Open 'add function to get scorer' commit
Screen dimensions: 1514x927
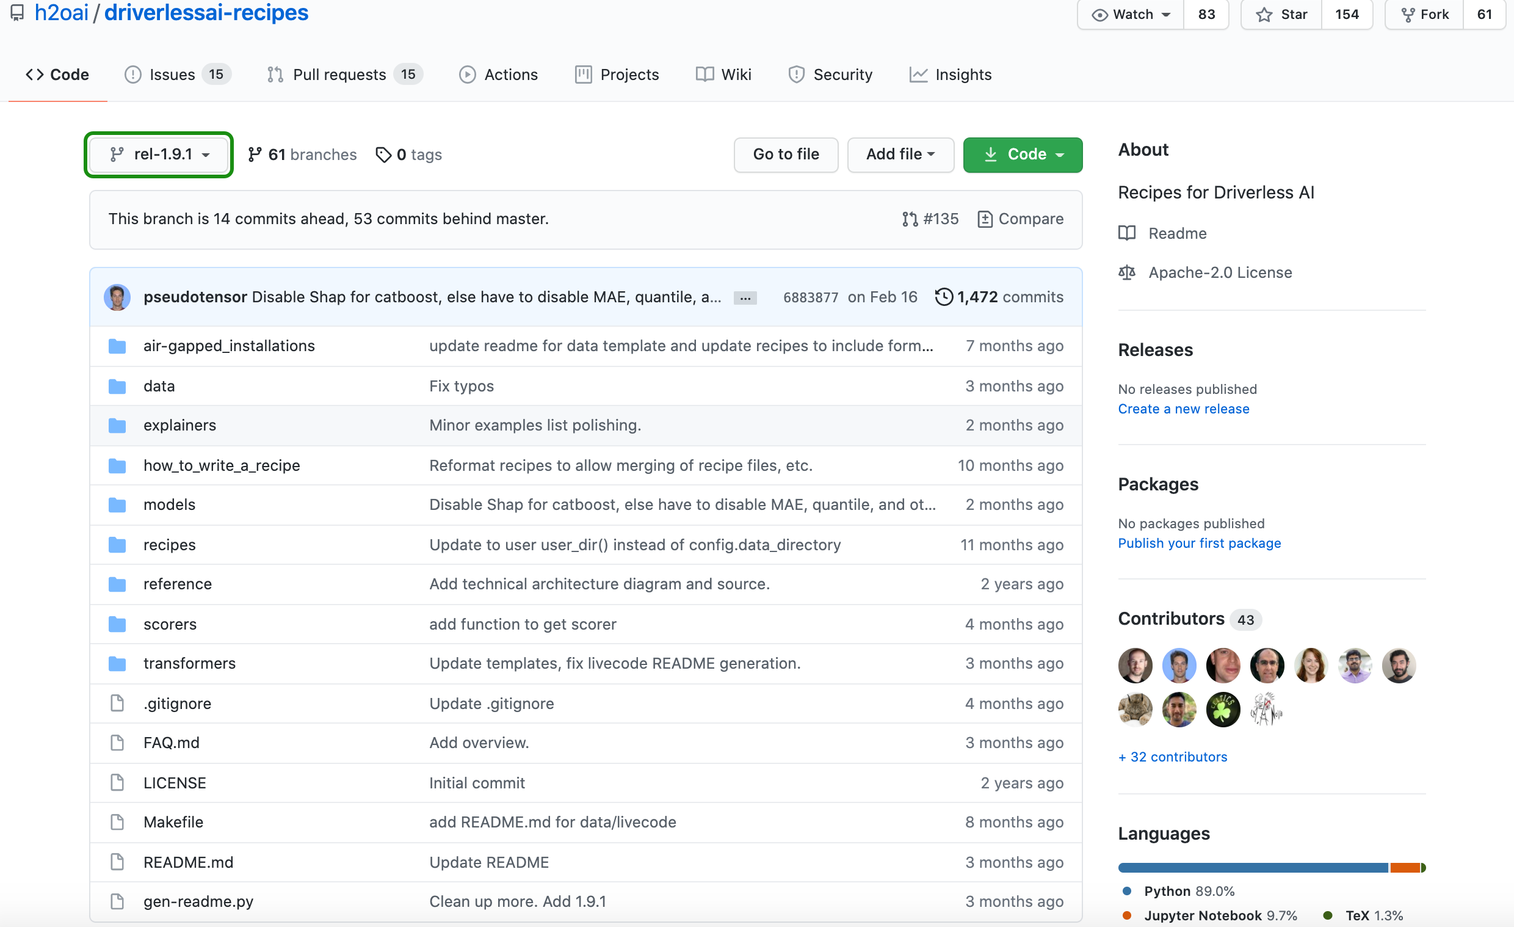[523, 624]
